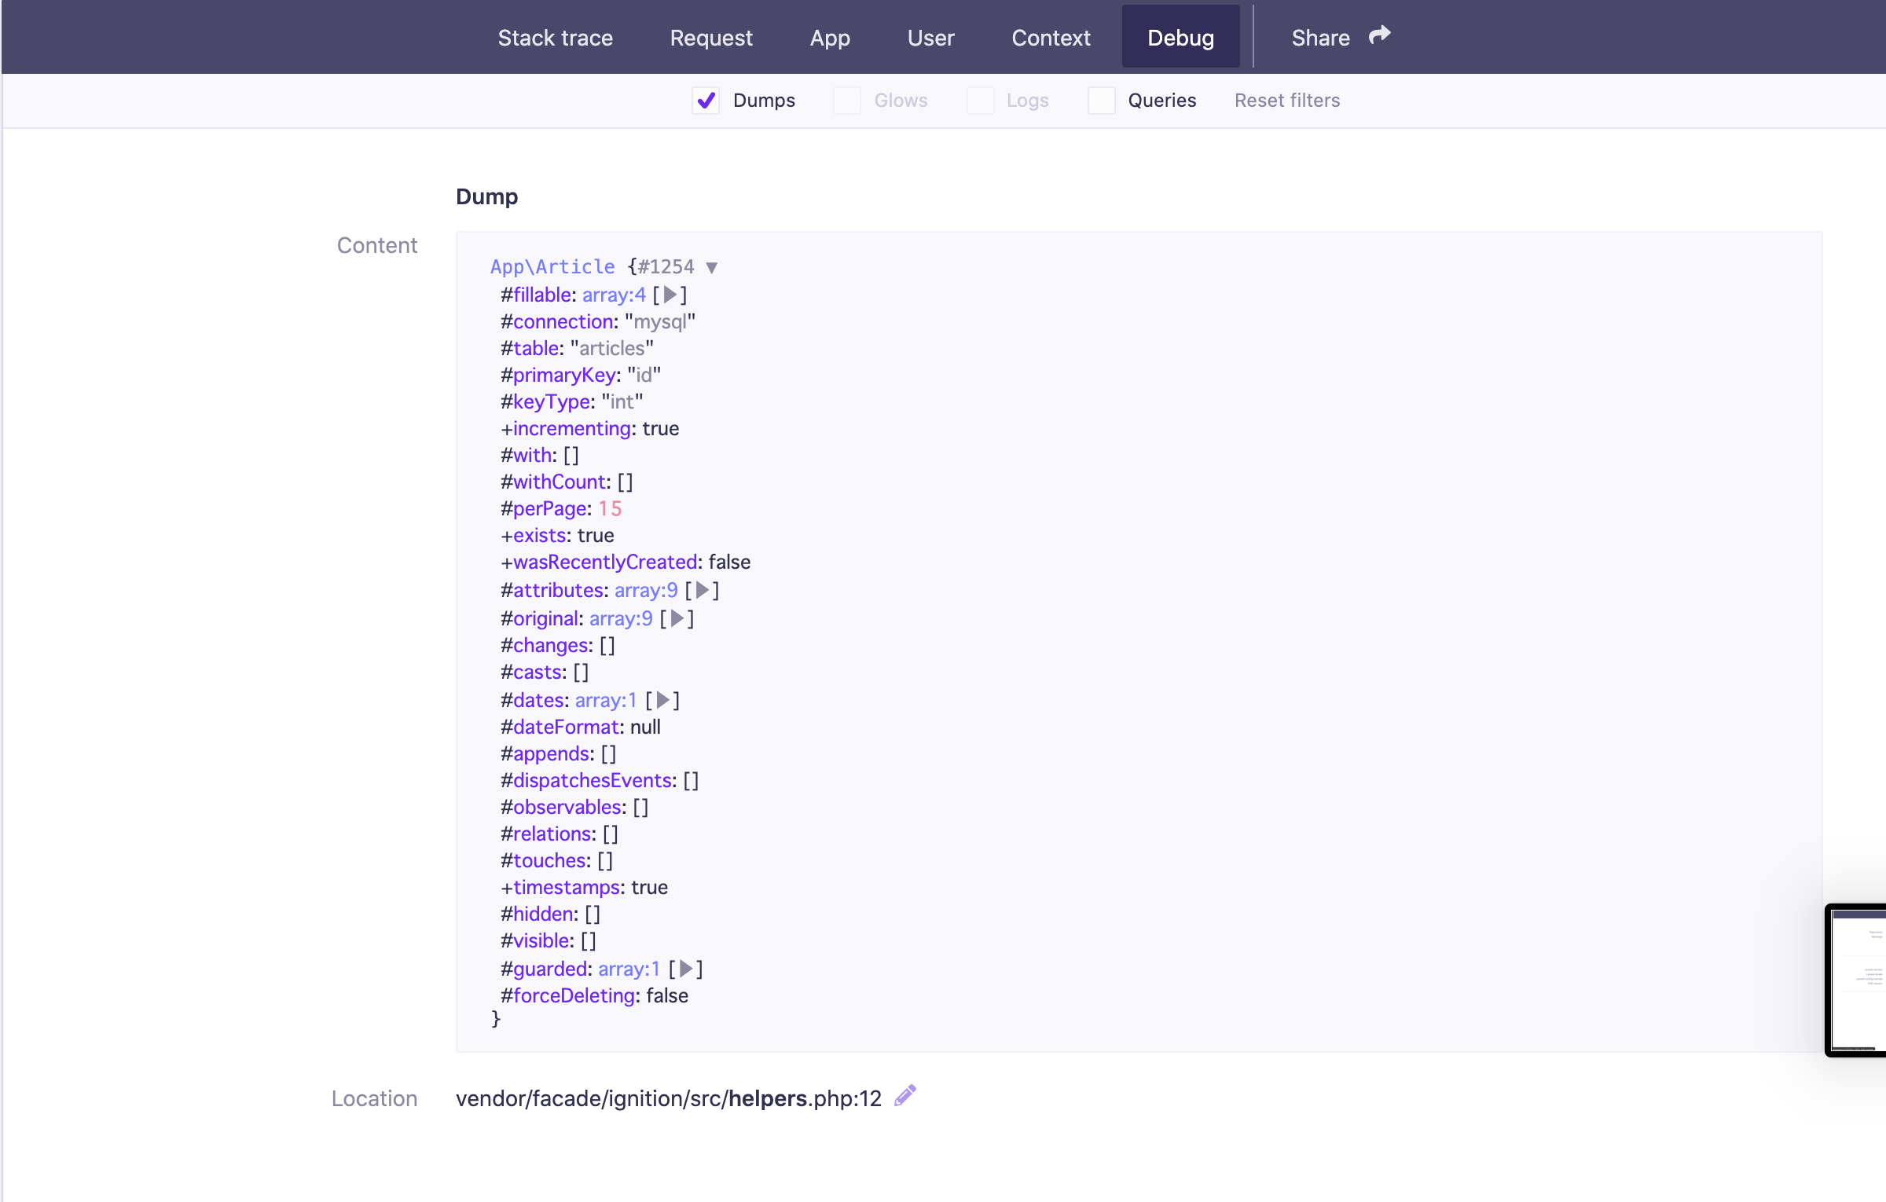Select the Debug tab

1180,36
